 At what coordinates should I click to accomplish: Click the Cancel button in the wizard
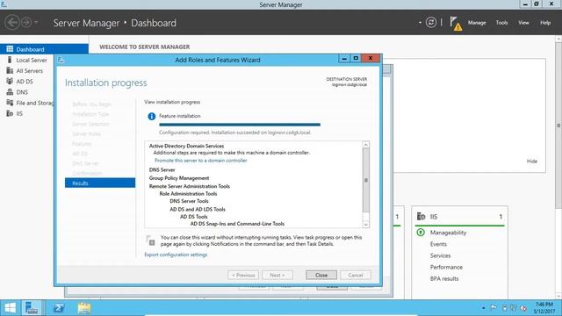tap(356, 275)
